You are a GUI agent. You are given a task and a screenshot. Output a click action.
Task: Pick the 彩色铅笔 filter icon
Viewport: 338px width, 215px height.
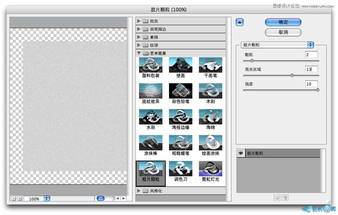[180, 91]
